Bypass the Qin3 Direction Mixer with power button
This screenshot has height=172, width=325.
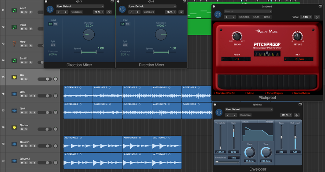[50, 9]
